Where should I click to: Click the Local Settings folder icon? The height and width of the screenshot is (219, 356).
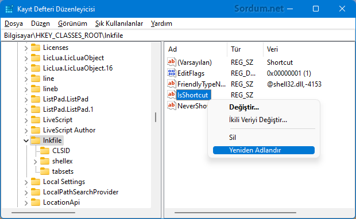click(36, 182)
